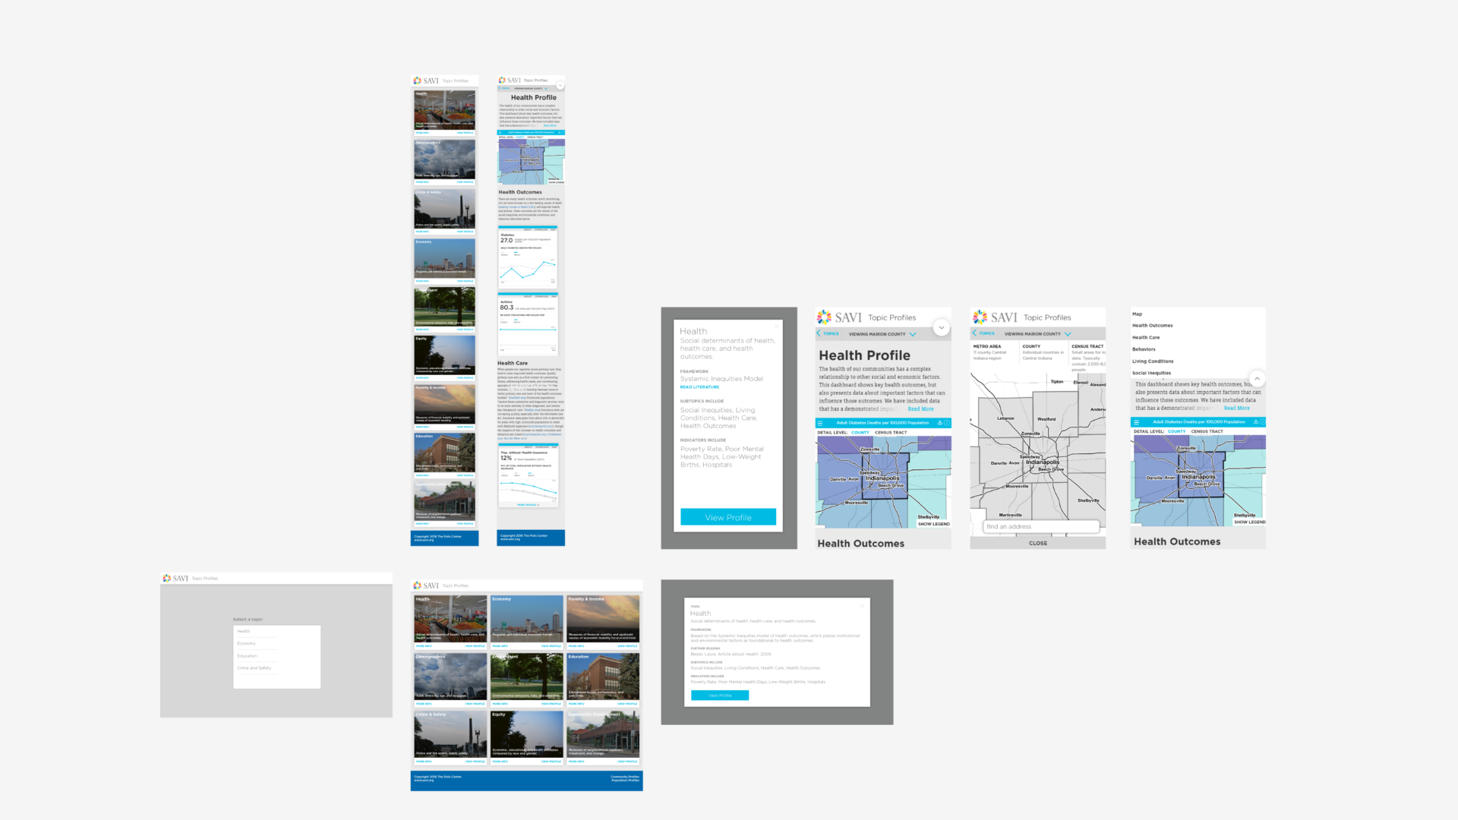Click the Economy topic profile icon

pyautogui.click(x=525, y=618)
